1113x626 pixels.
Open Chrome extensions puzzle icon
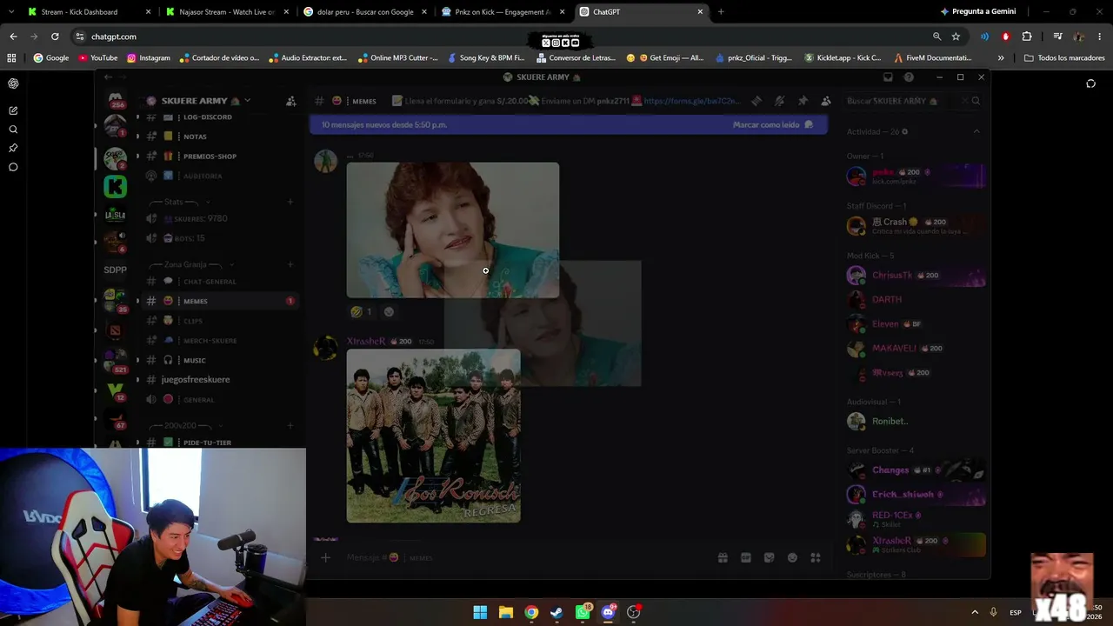tap(1027, 37)
